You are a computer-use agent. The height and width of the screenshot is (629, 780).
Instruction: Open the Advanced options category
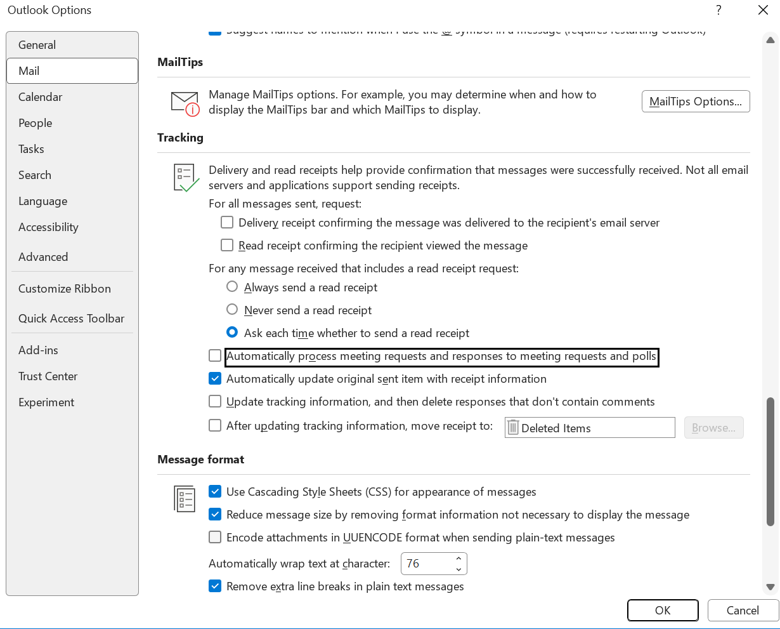72,257
